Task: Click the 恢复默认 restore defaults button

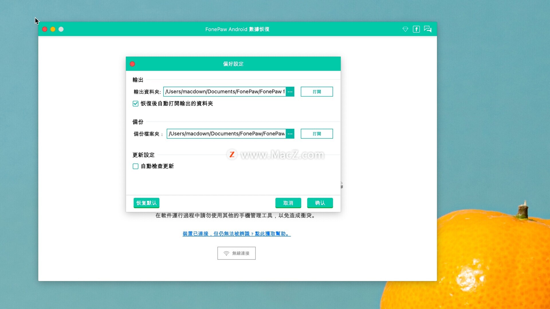Action: coord(146,203)
